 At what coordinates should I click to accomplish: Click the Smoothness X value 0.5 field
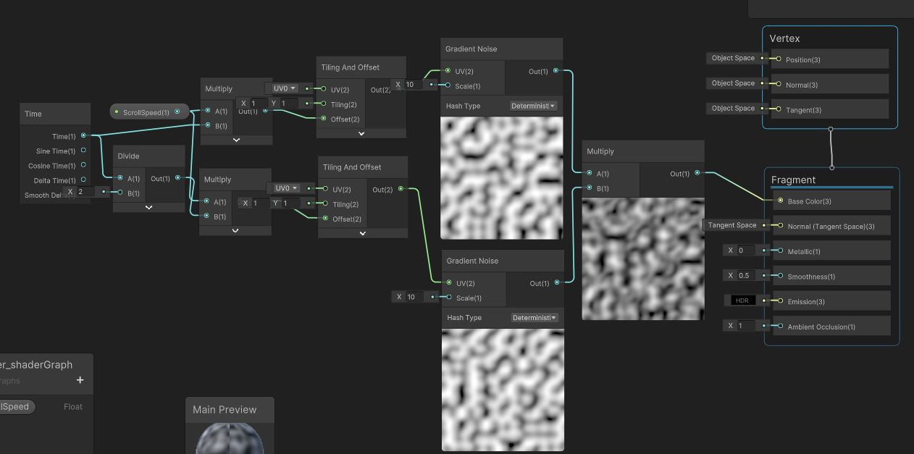coord(745,276)
